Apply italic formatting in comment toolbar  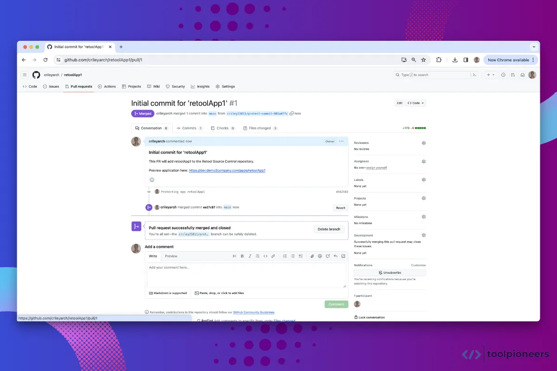tap(250, 256)
